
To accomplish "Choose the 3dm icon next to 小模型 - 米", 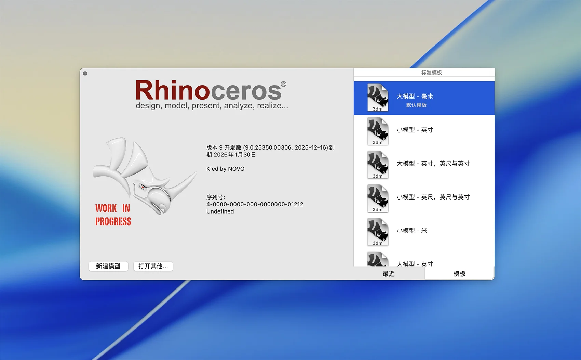I will tap(378, 232).
